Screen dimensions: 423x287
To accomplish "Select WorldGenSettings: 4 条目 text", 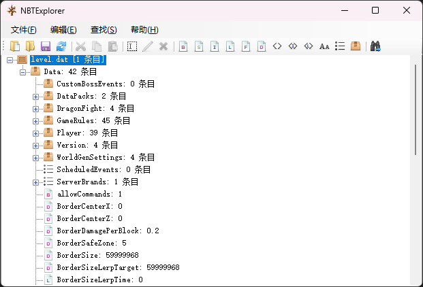I will (106, 157).
